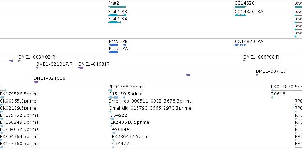Click the 20618 EST feature label
Image resolution: width=302 pixels, height=149 pixels.
tap(278, 94)
